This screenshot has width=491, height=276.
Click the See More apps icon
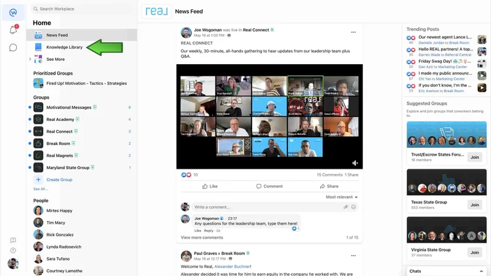pyautogui.click(x=38, y=59)
